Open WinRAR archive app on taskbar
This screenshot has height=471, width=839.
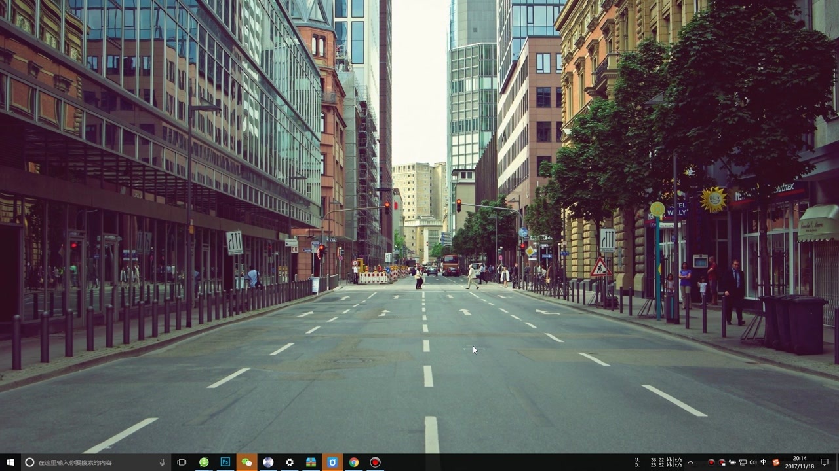click(x=311, y=462)
